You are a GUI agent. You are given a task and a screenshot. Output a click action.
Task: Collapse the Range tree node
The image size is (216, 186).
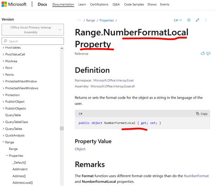coord(3,142)
